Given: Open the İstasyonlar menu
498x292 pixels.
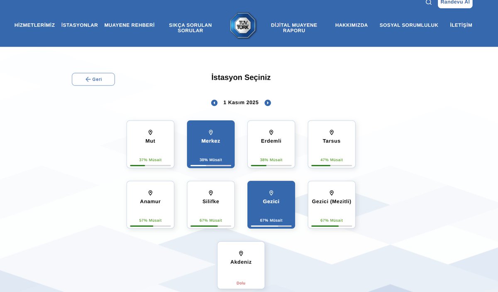Looking at the screenshot, I should click(80, 25).
